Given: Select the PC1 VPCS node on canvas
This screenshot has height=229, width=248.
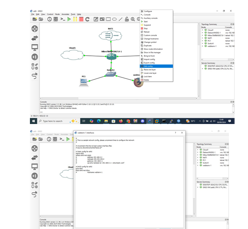Looking at the screenshot, I should 84,82.
